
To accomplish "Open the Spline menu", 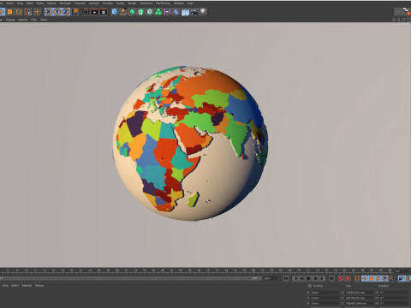I will point(40,3).
